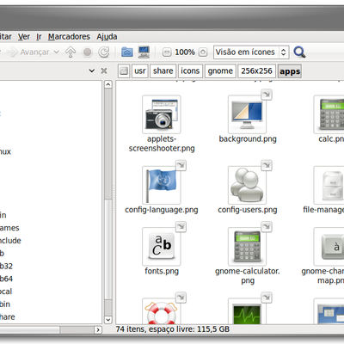Select the background.png monitor icon
344x344 pixels.
247,114
